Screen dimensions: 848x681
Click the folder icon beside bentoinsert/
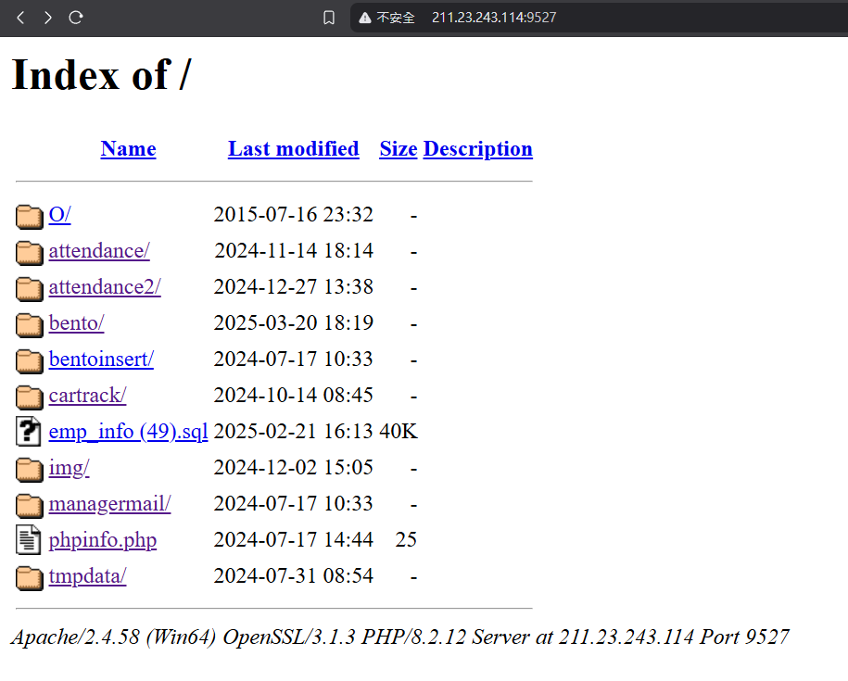pos(30,361)
